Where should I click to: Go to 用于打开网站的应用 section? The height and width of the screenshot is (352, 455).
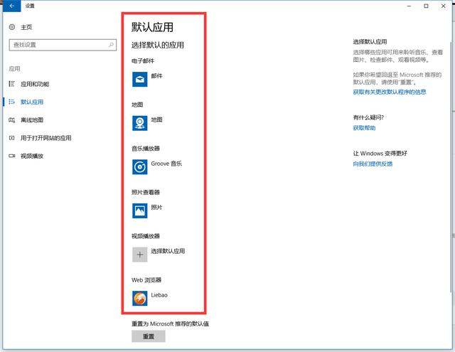click(x=45, y=138)
